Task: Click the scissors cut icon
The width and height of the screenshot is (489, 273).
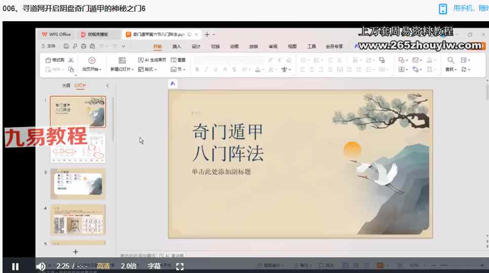Action: [71, 60]
